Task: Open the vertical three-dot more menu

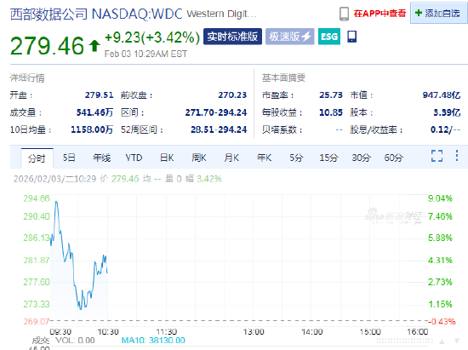Action: (457, 156)
